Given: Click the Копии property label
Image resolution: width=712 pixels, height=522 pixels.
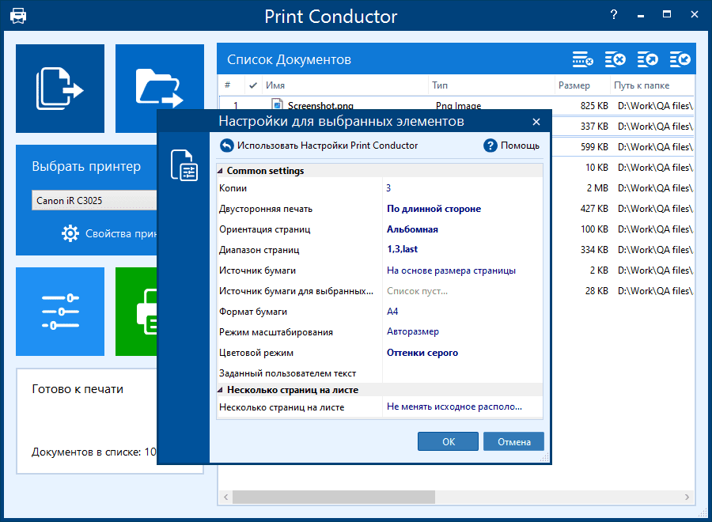Looking at the screenshot, I should pyautogui.click(x=233, y=188).
